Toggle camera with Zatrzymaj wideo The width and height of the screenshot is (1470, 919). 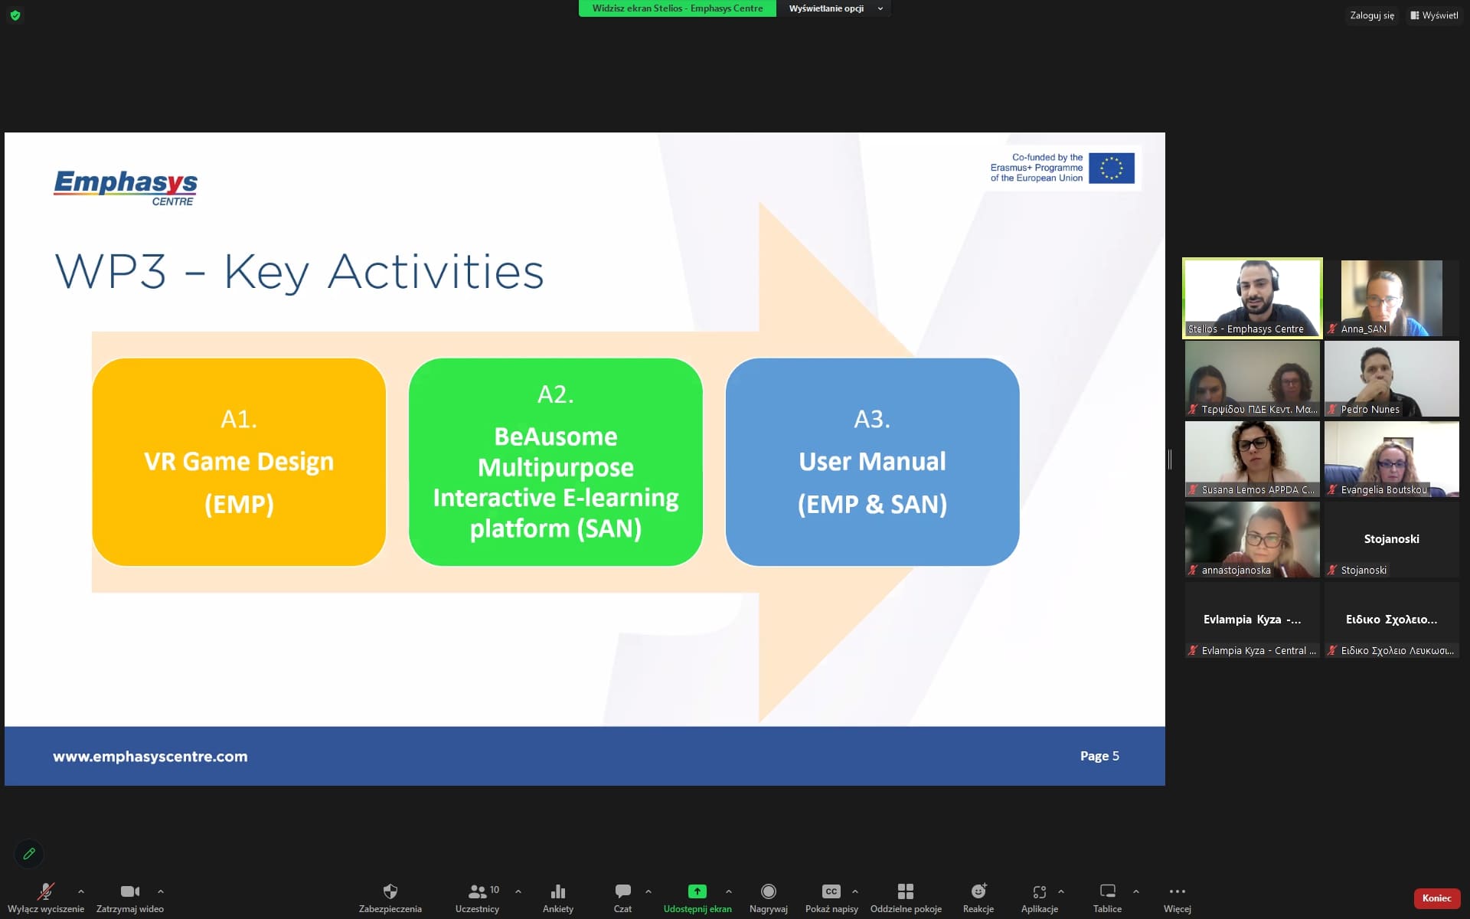click(x=130, y=891)
